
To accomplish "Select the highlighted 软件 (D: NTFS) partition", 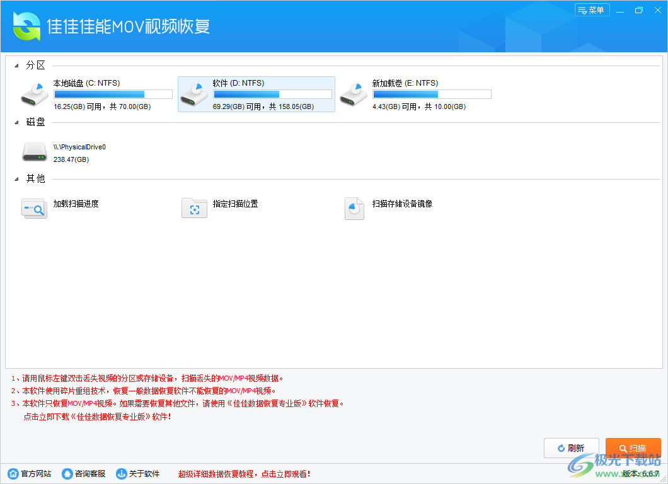I will tap(255, 94).
